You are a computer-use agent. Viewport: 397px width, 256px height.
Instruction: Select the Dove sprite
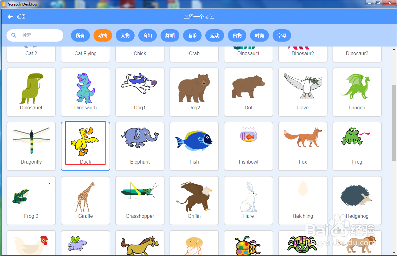click(303, 92)
